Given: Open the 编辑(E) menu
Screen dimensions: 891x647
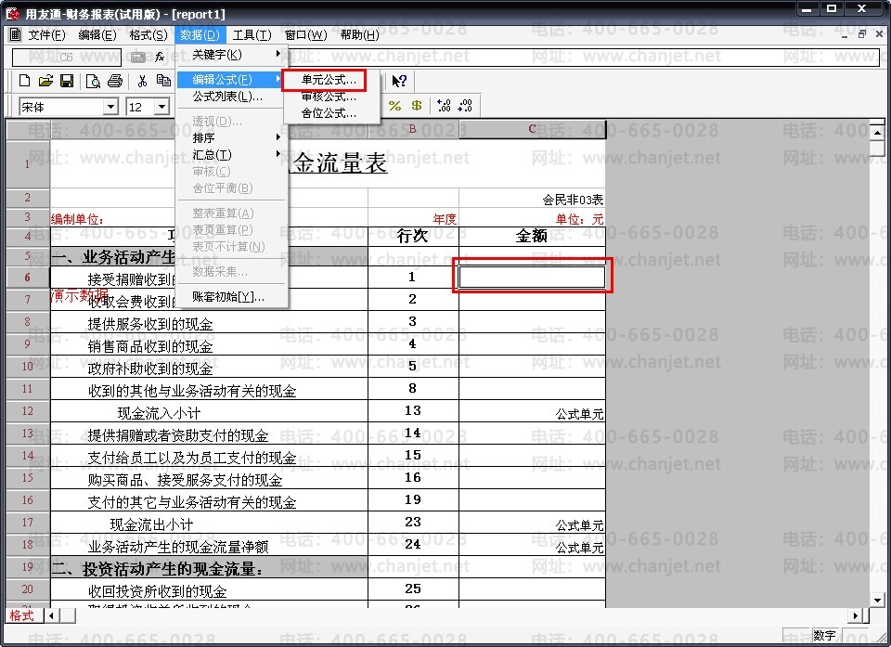Looking at the screenshot, I should tap(97, 34).
